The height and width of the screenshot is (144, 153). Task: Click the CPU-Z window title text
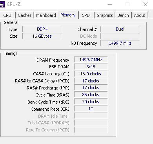14,4
